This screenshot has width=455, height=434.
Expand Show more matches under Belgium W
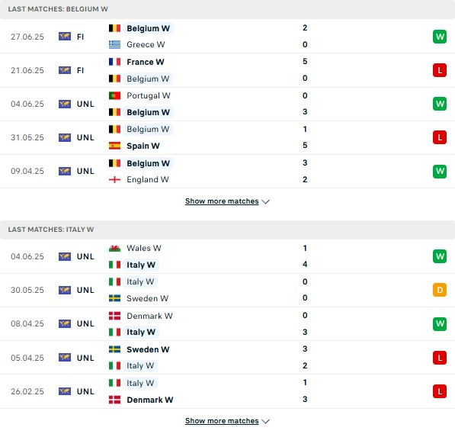click(x=222, y=201)
